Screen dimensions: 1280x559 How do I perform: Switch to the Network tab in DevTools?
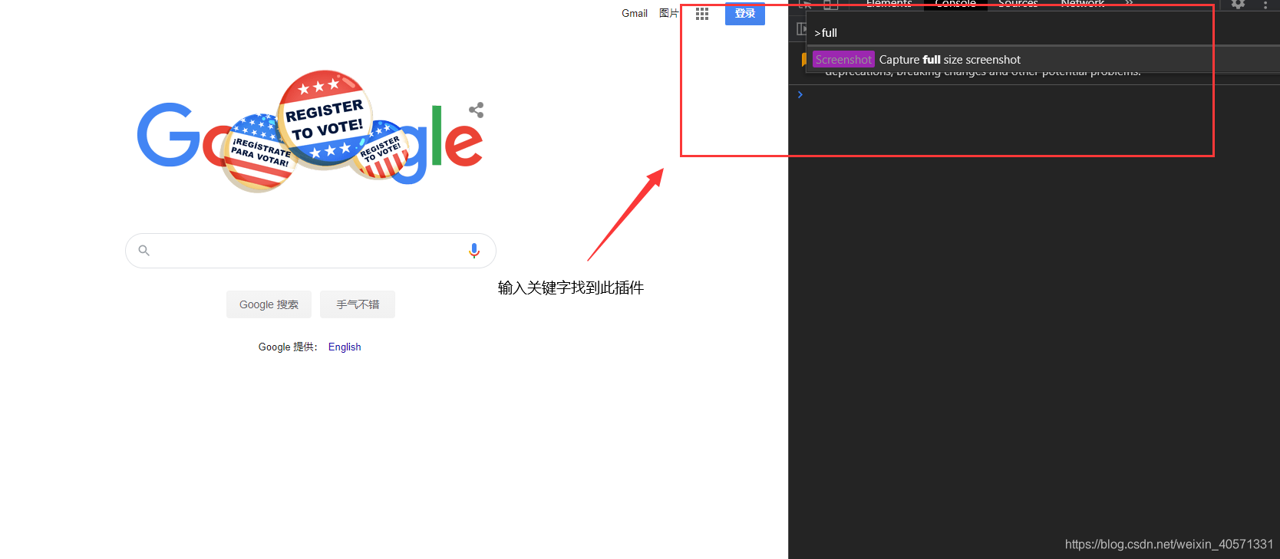(x=1083, y=4)
